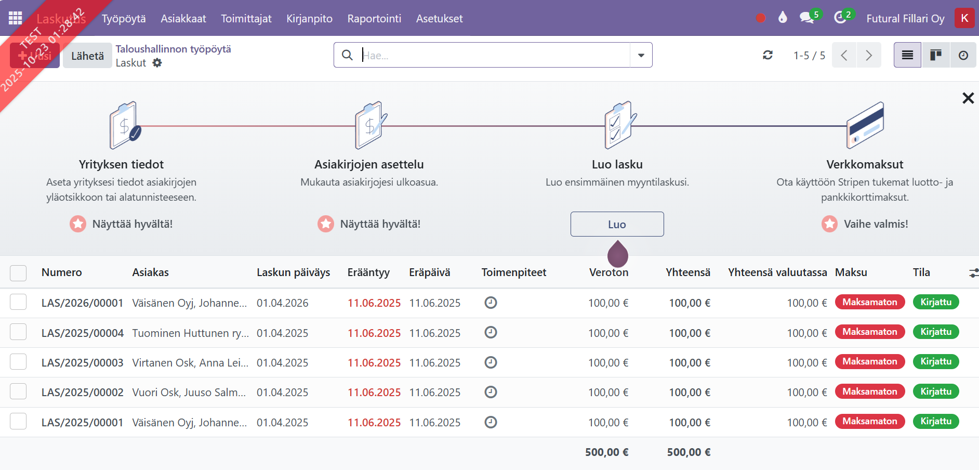The height and width of the screenshot is (470, 979).
Task: Open the optional columns selector
Action: click(973, 273)
